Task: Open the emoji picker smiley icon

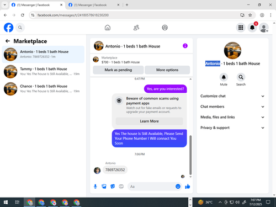Action: (x=178, y=187)
